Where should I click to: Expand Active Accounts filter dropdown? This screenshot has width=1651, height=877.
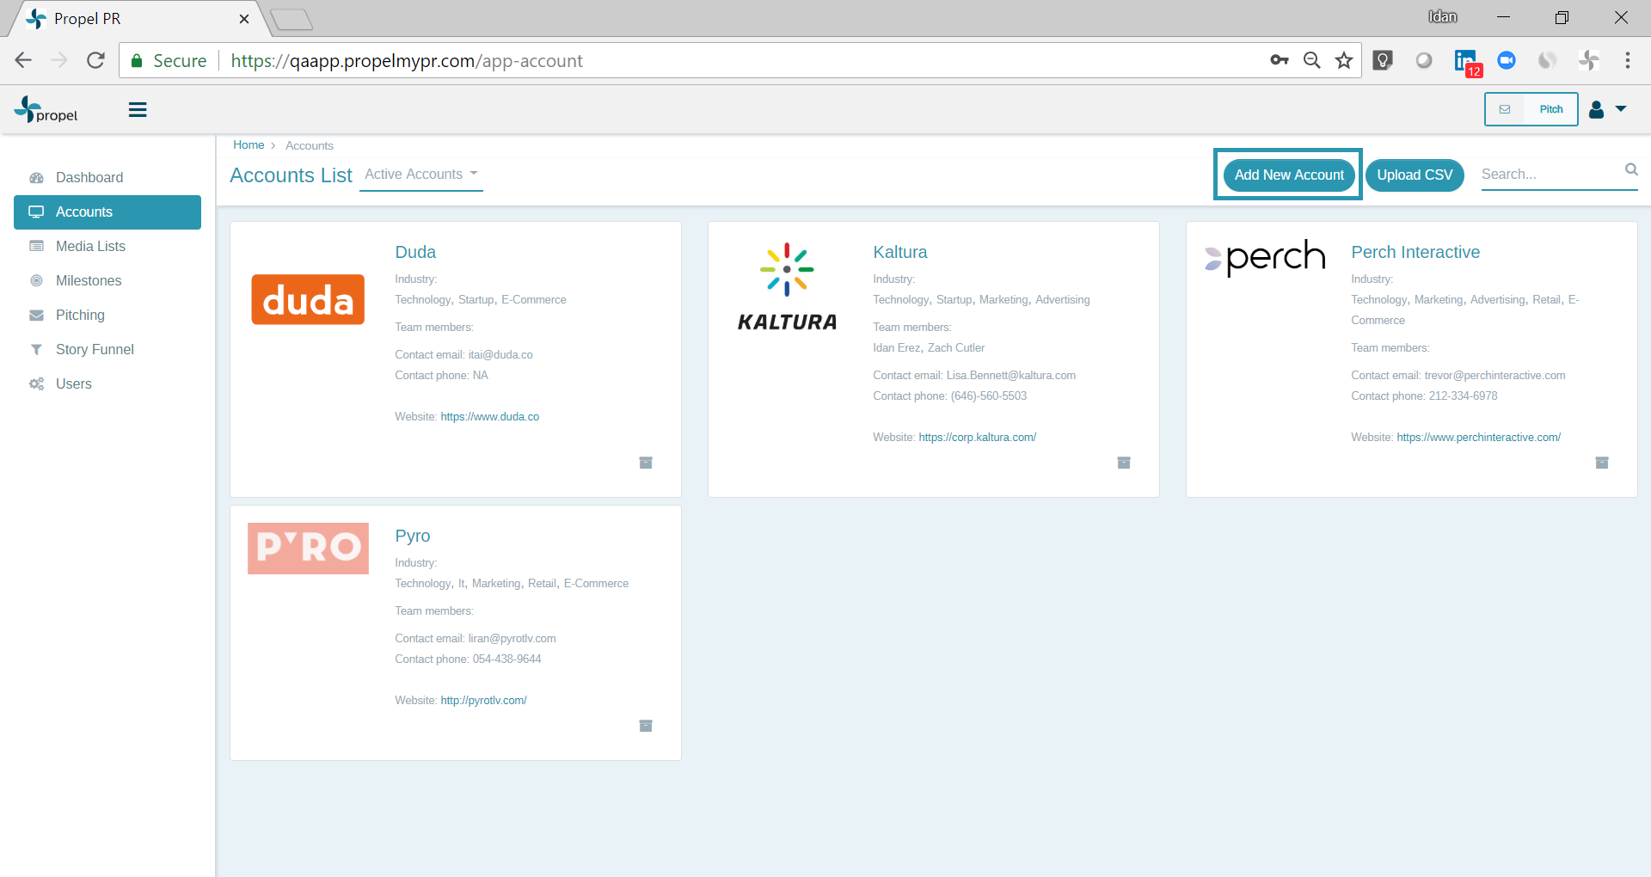(x=421, y=175)
